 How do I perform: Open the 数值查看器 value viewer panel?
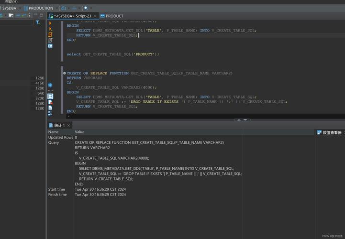coord(329,132)
